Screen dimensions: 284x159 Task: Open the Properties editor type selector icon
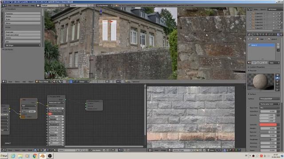tap(249, 34)
